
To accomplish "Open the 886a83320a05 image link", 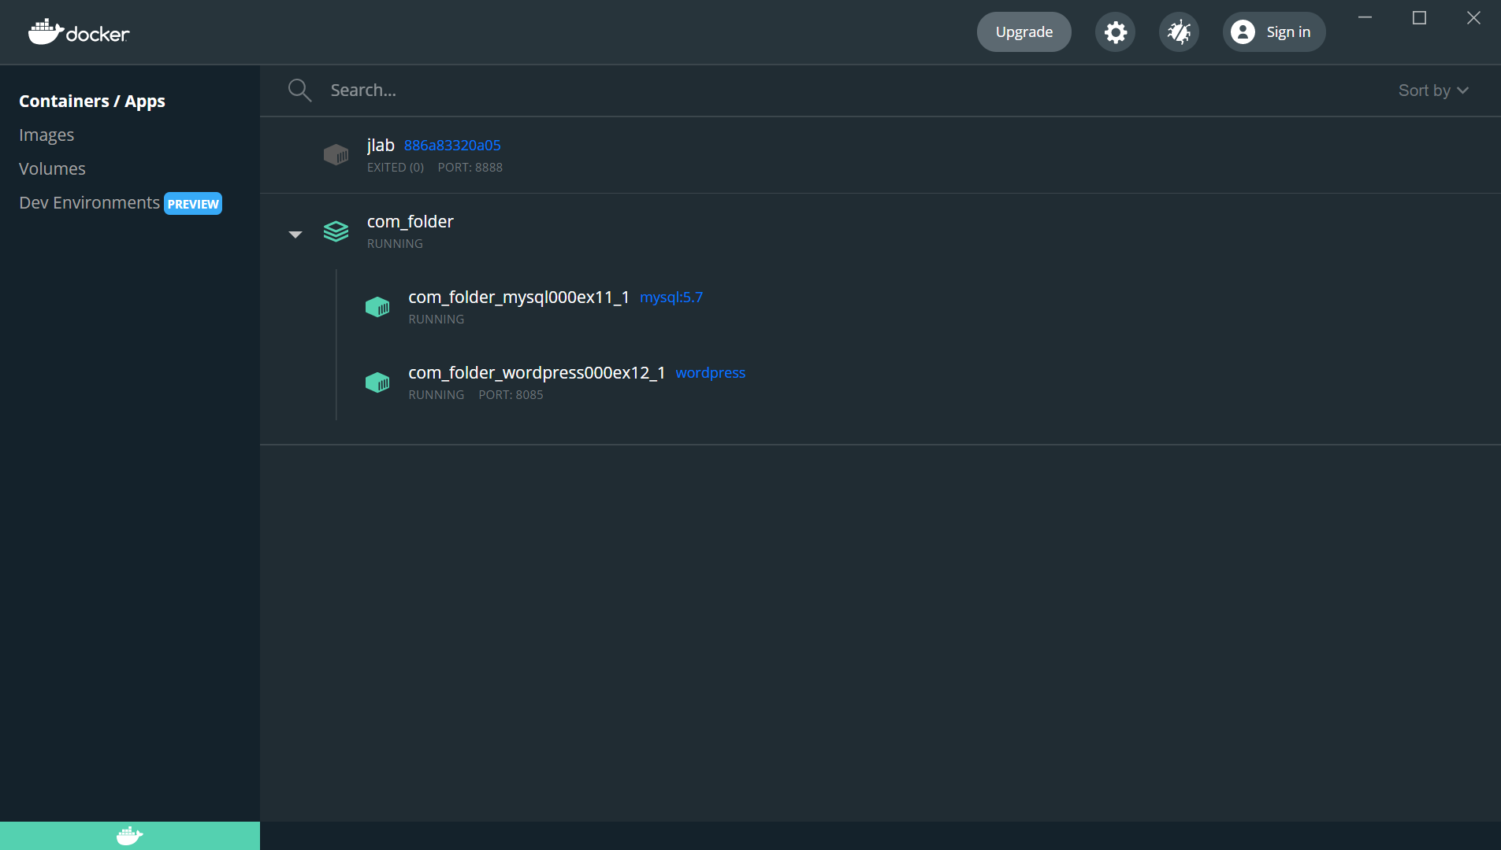I will 452,145.
